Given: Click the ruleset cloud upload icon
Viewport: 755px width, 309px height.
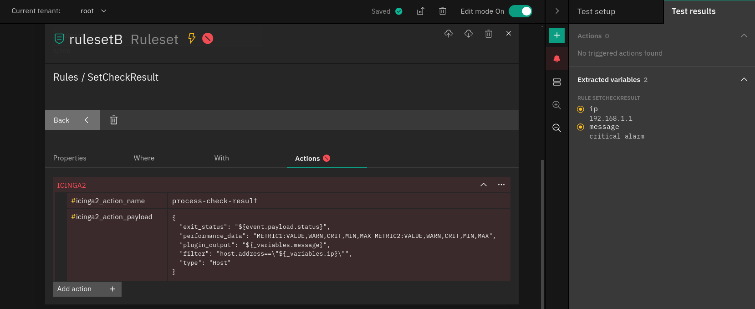Looking at the screenshot, I should [449, 34].
